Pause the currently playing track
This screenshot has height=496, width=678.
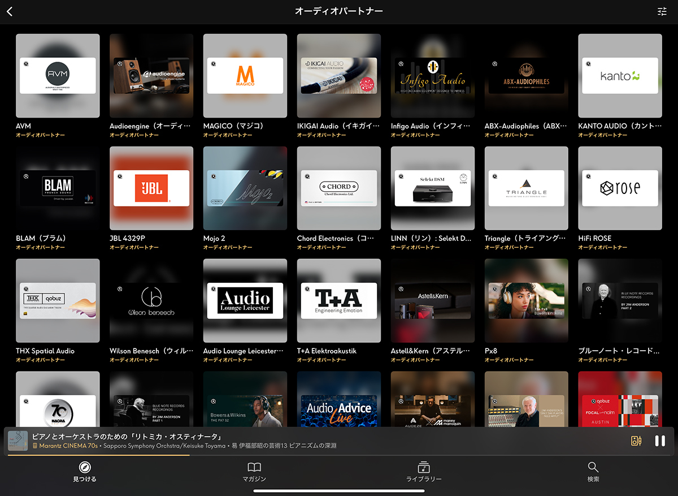point(659,441)
